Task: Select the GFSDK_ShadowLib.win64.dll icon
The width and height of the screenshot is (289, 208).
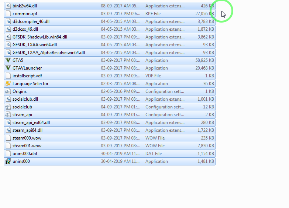Action: coord(8,37)
